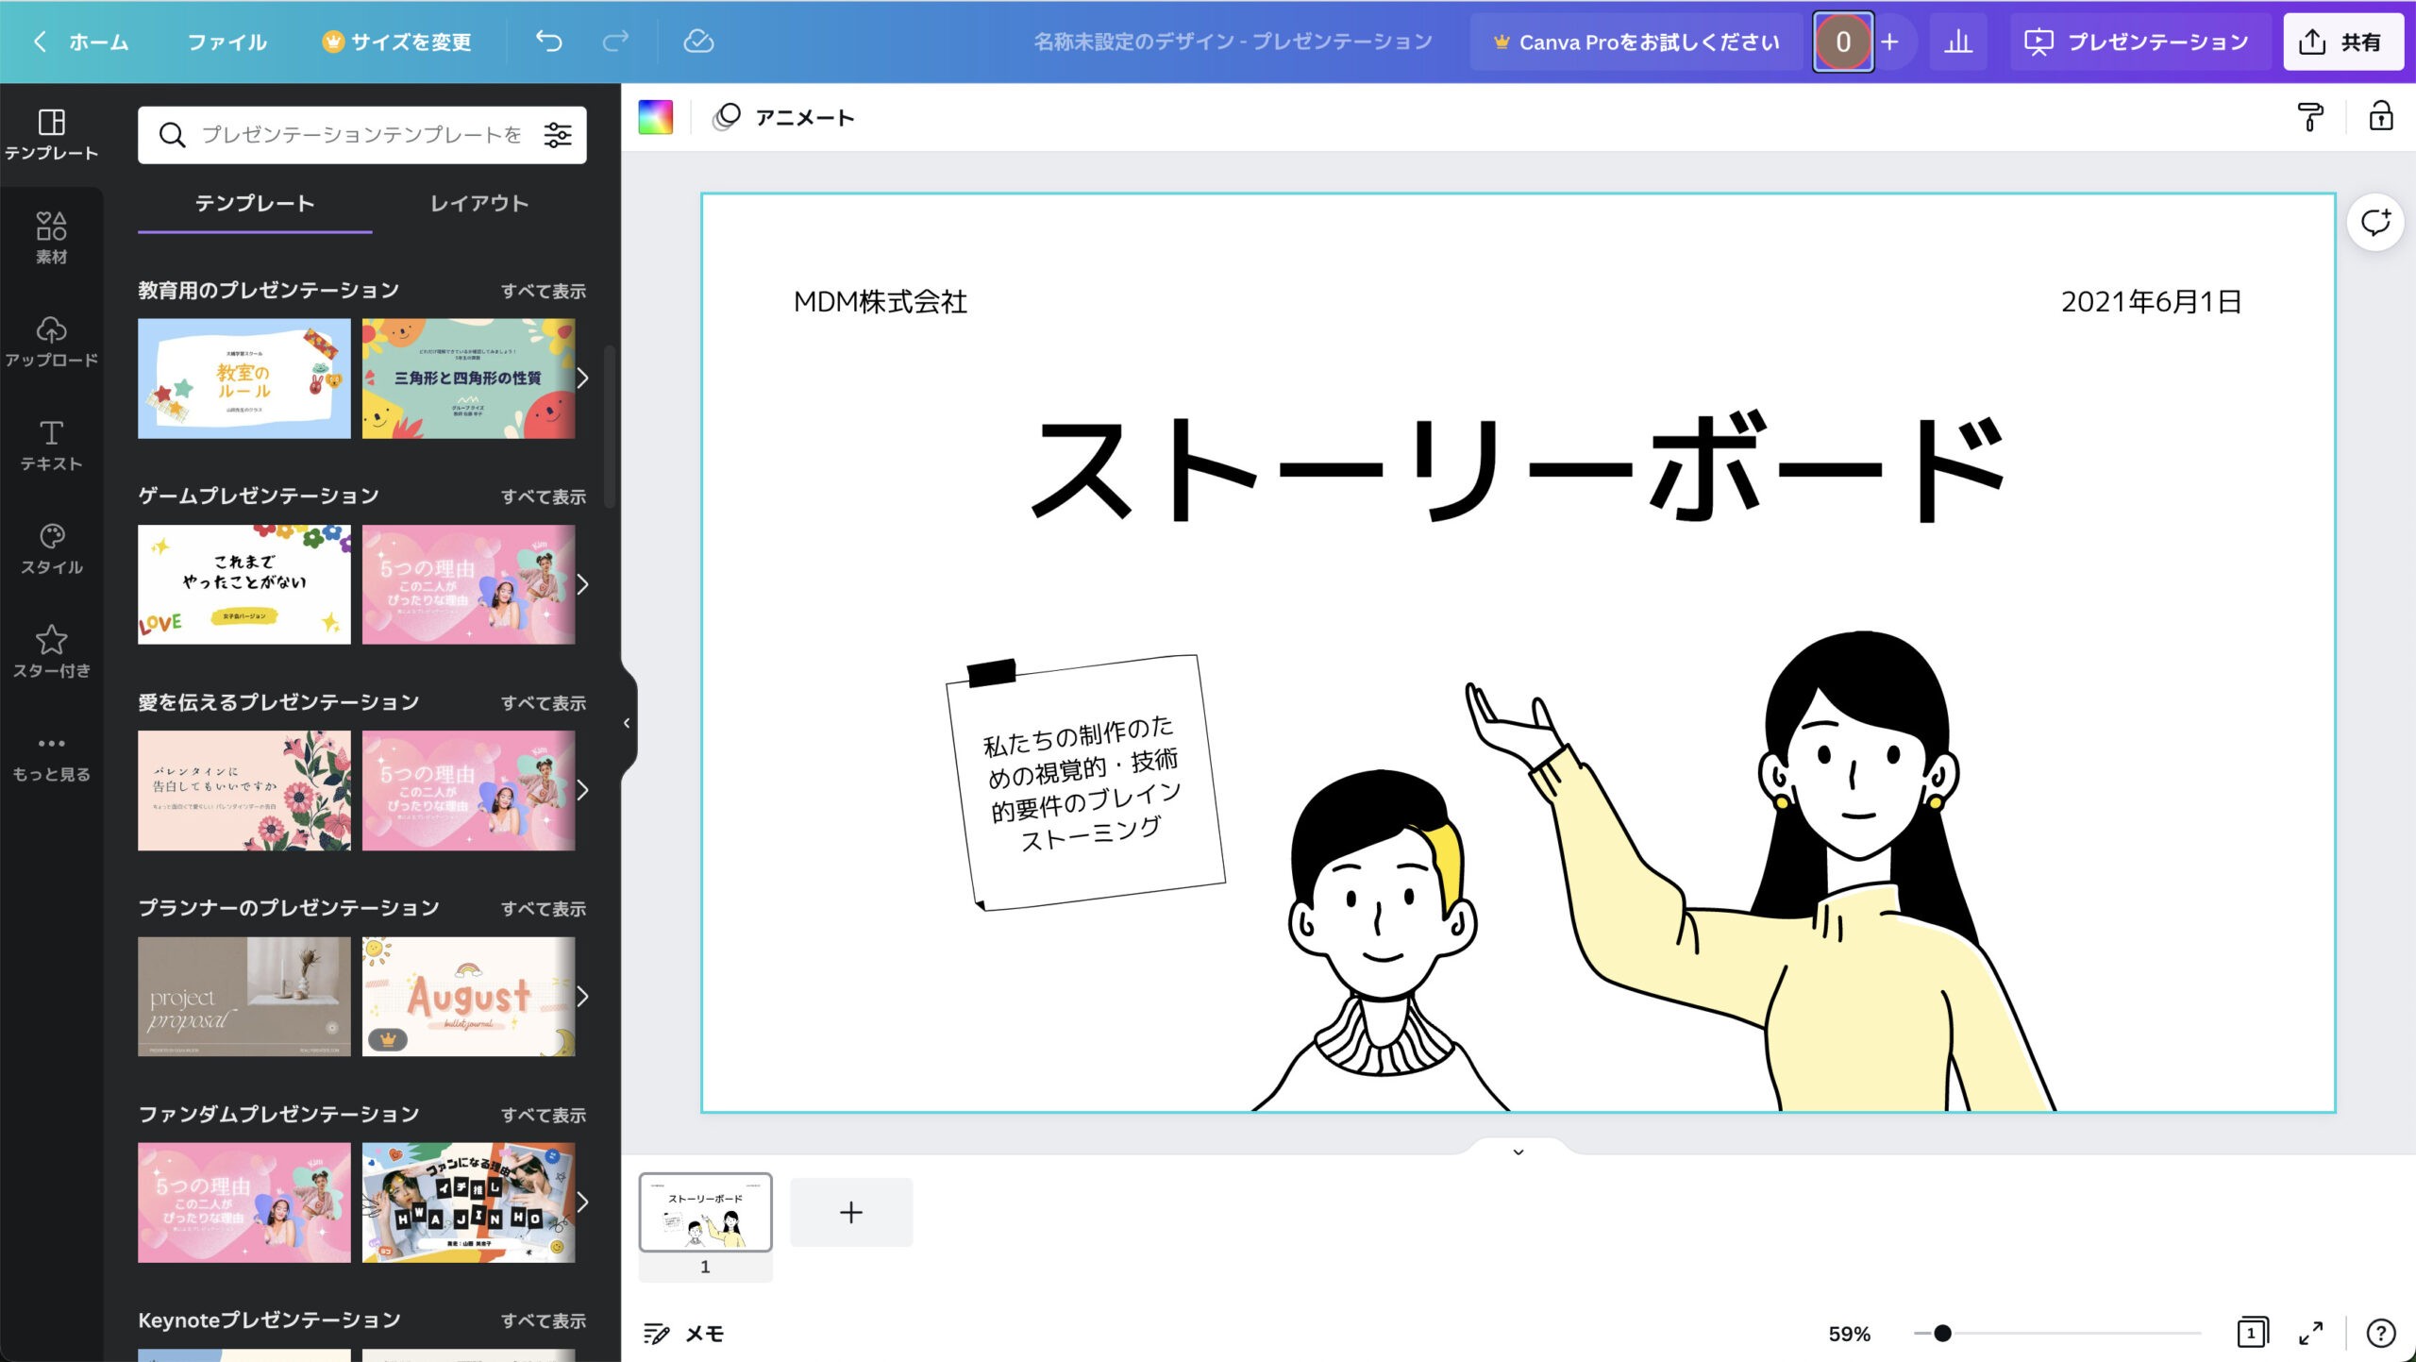Expand the 愛を伝える template row arrow
The height and width of the screenshot is (1362, 2416).
tap(583, 791)
